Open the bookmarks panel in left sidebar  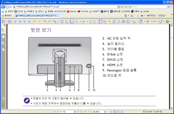pos(3,30)
